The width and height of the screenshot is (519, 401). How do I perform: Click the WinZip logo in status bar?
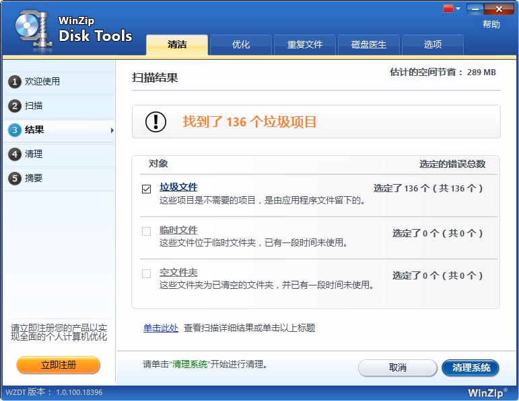(487, 393)
